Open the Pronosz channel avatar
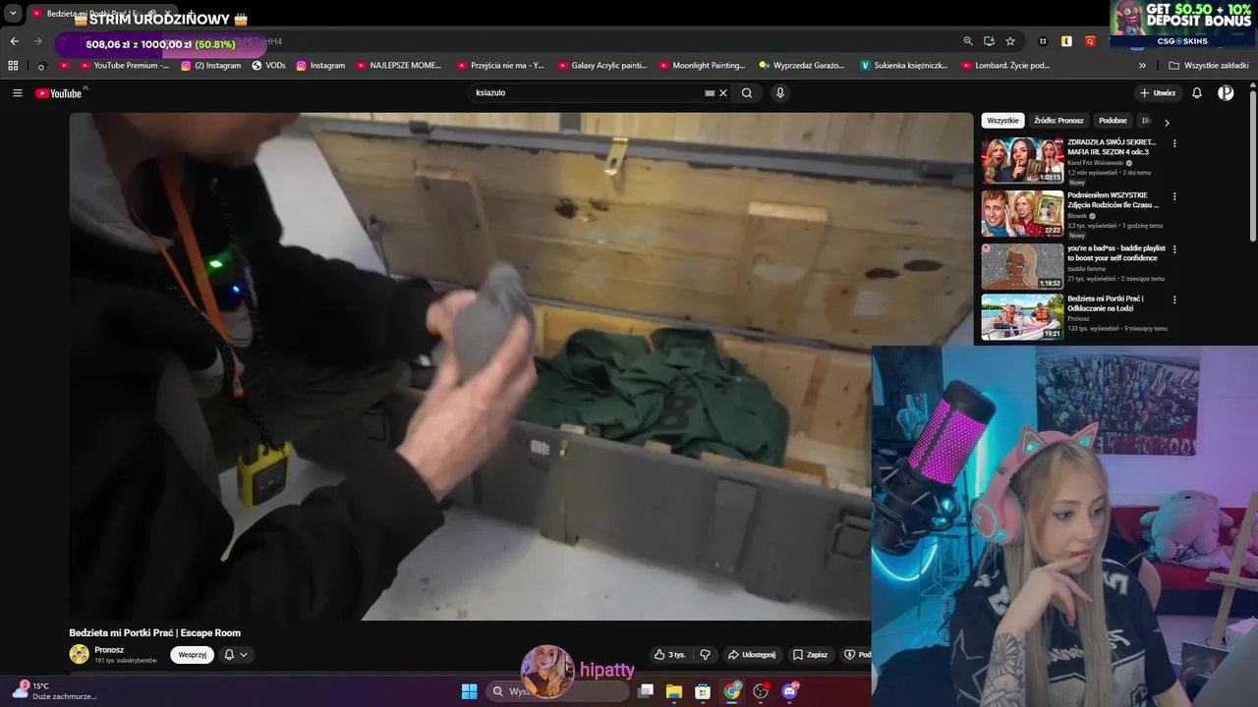The width and height of the screenshot is (1258, 707). (79, 654)
